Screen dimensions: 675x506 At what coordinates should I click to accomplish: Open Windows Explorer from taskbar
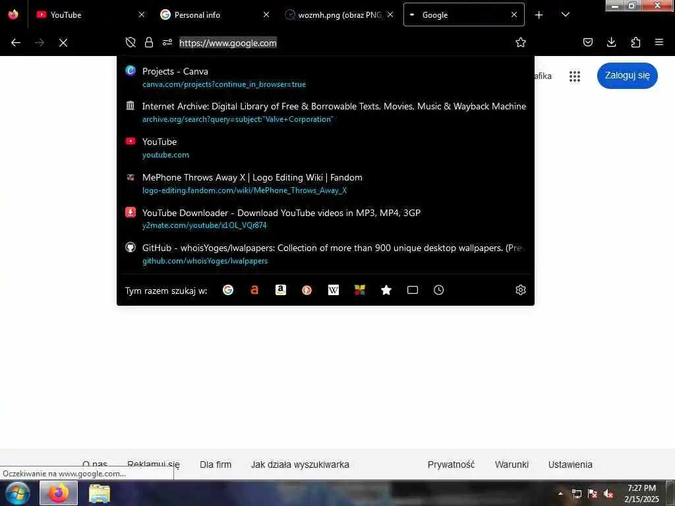(100, 493)
